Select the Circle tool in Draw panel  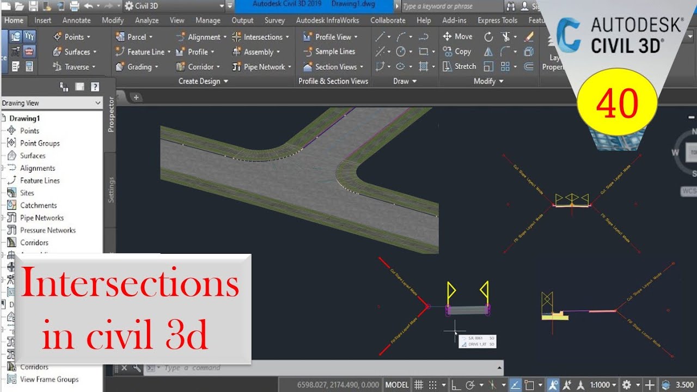tap(401, 52)
